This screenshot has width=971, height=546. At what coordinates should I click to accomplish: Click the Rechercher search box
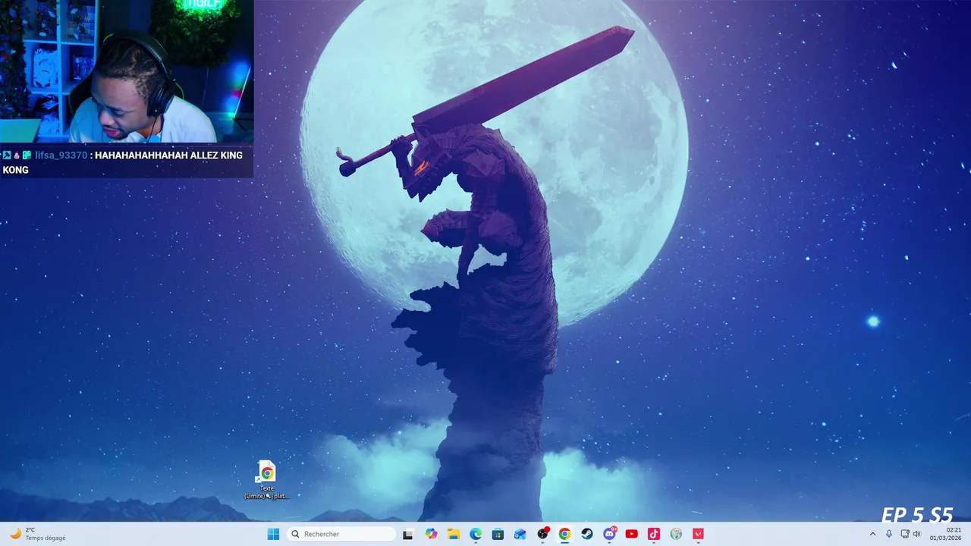[341, 534]
